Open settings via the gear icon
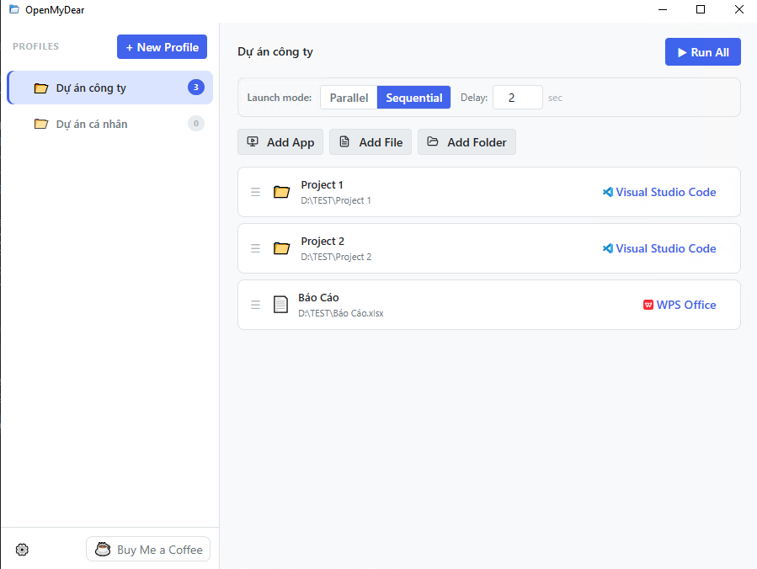The width and height of the screenshot is (757, 569). [22, 549]
